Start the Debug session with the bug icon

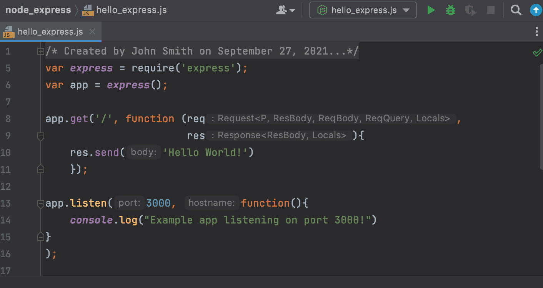tap(450, 10)
